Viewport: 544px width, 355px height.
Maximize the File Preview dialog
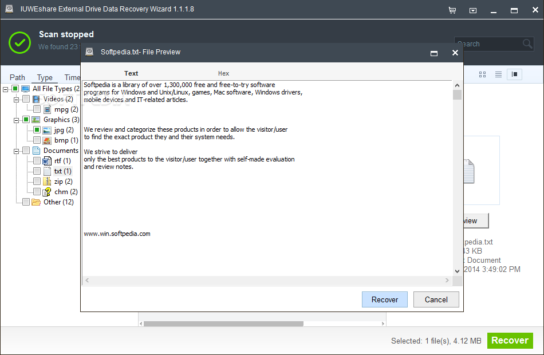tap(433, 53)
